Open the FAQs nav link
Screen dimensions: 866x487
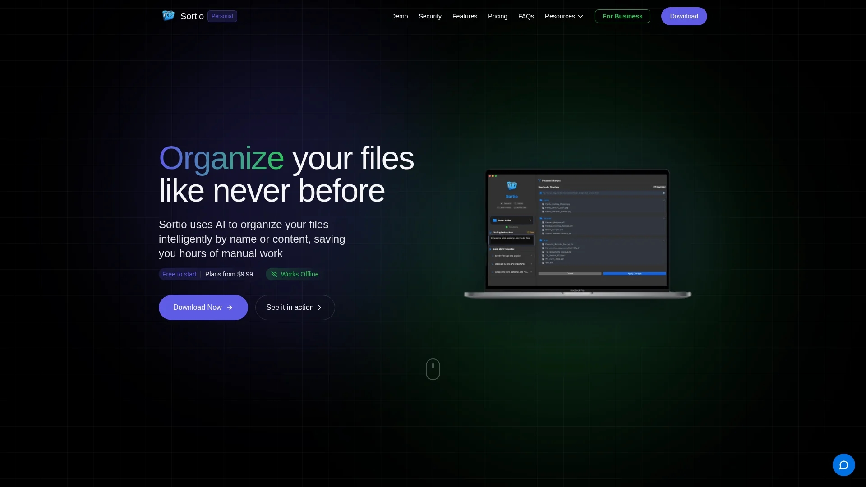[x=526, y=16]
